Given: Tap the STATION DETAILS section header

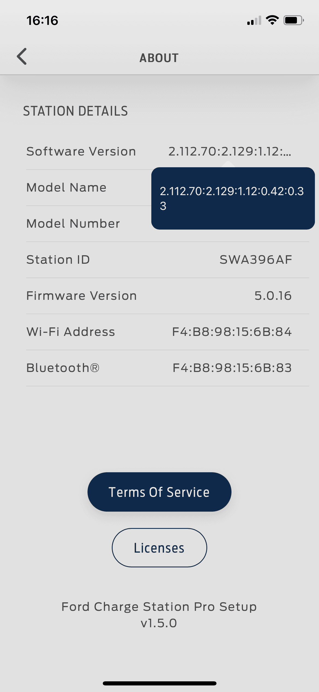Looking at the screenshot, I should click(x=75, y=111).
